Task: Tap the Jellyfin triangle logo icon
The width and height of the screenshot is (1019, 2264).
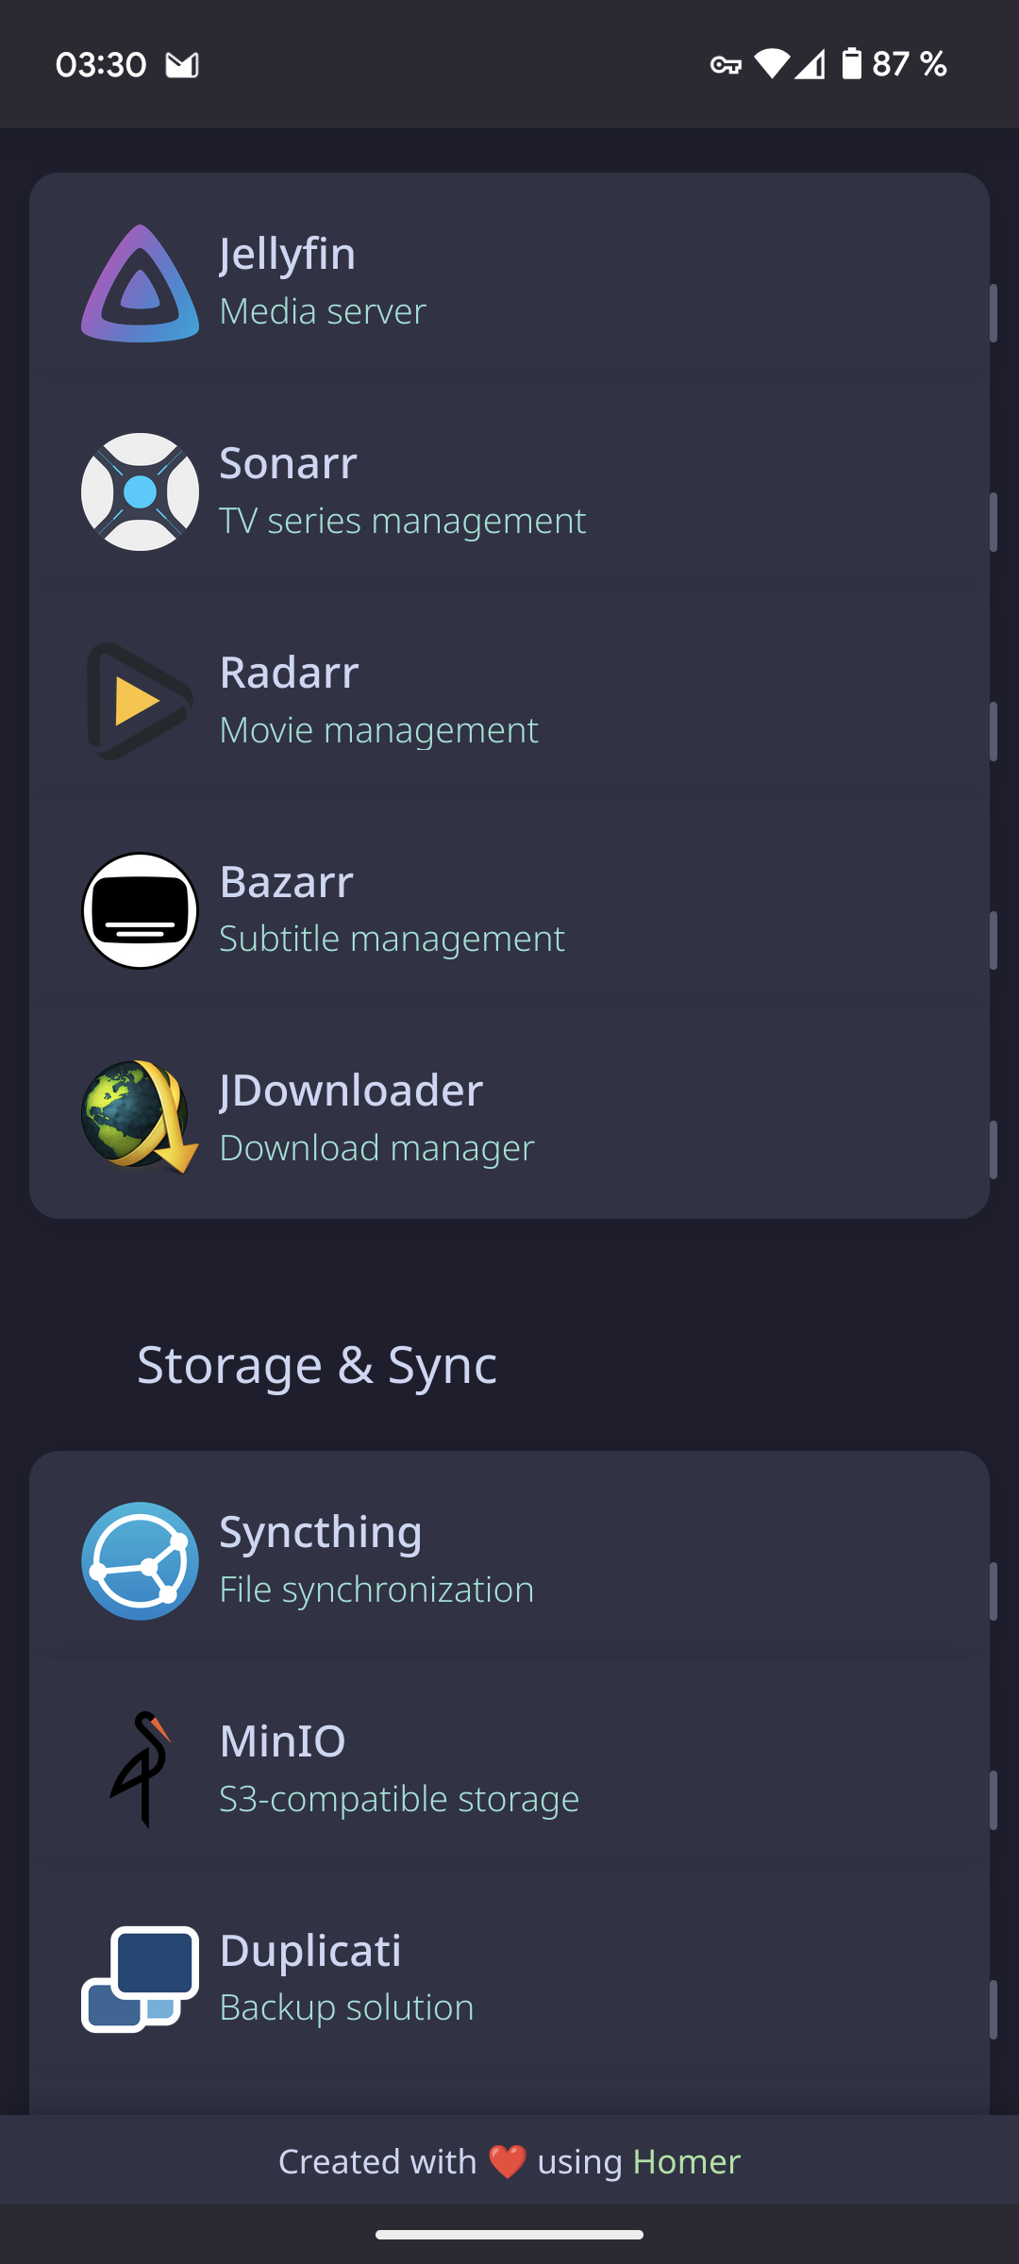Action: [x=140, y=283]
